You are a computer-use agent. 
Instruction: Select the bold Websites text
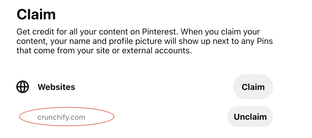[56, 87]
